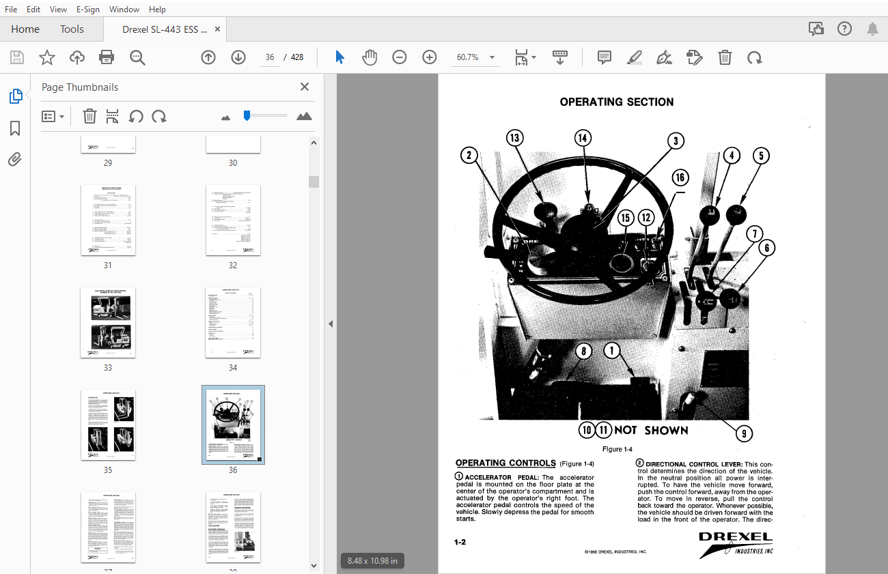The image size is (888, 574).
Task: Select the page 31 thumbnail
Action: (x=108, y=220)
